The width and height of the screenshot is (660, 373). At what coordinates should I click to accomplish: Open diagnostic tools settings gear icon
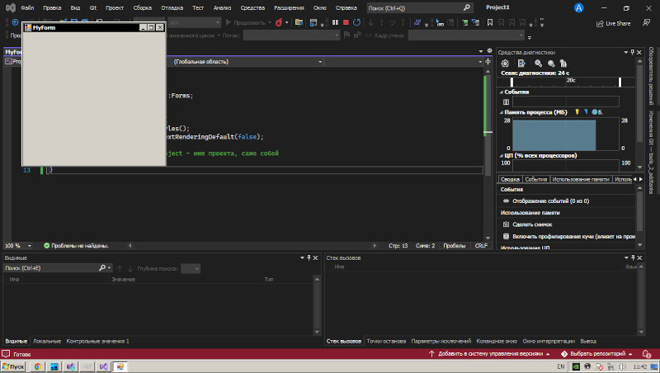tap(505, 64)
